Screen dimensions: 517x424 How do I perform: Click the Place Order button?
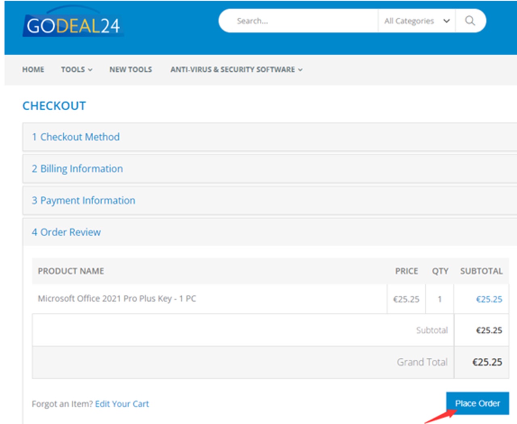tap(477, 403)
